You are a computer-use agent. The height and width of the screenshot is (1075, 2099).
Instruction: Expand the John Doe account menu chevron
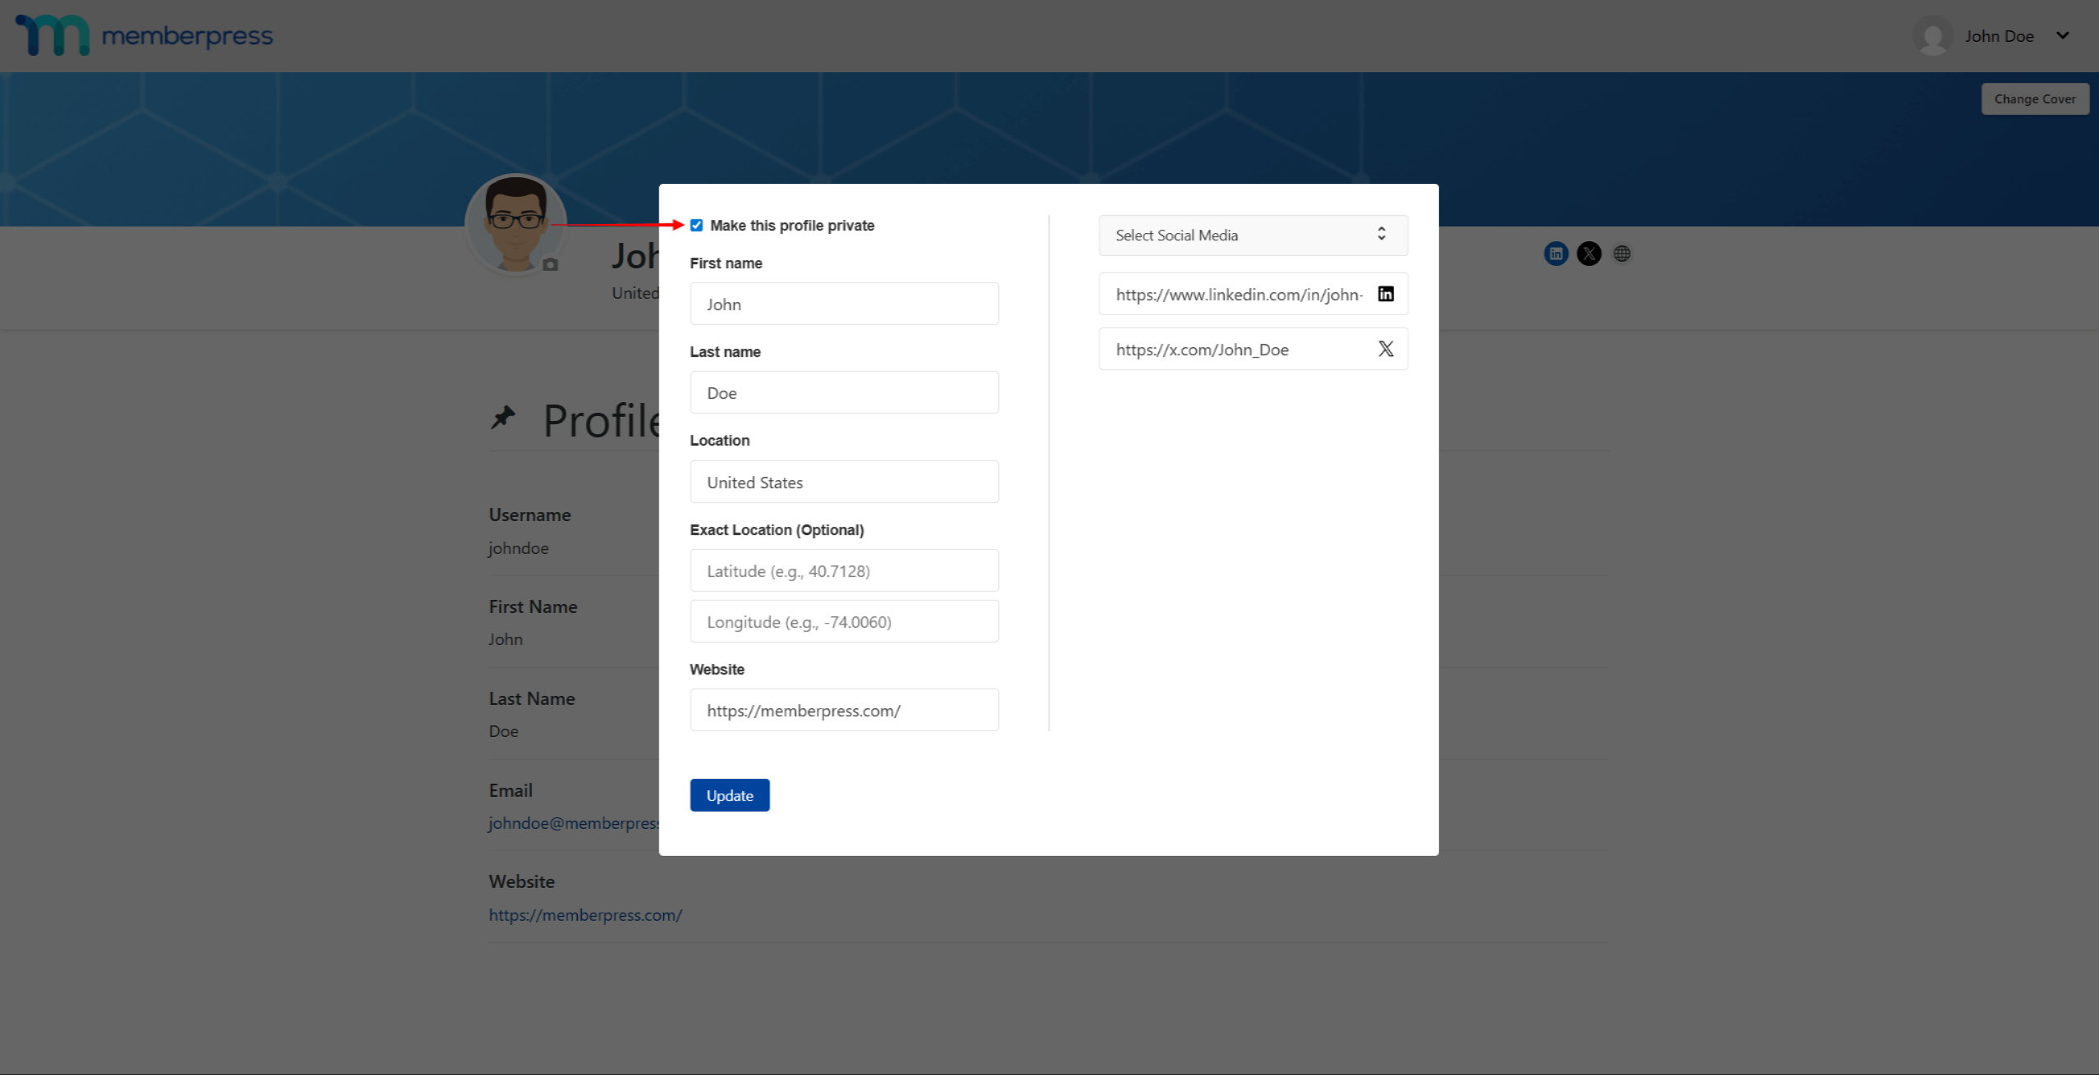point(2062,35)
